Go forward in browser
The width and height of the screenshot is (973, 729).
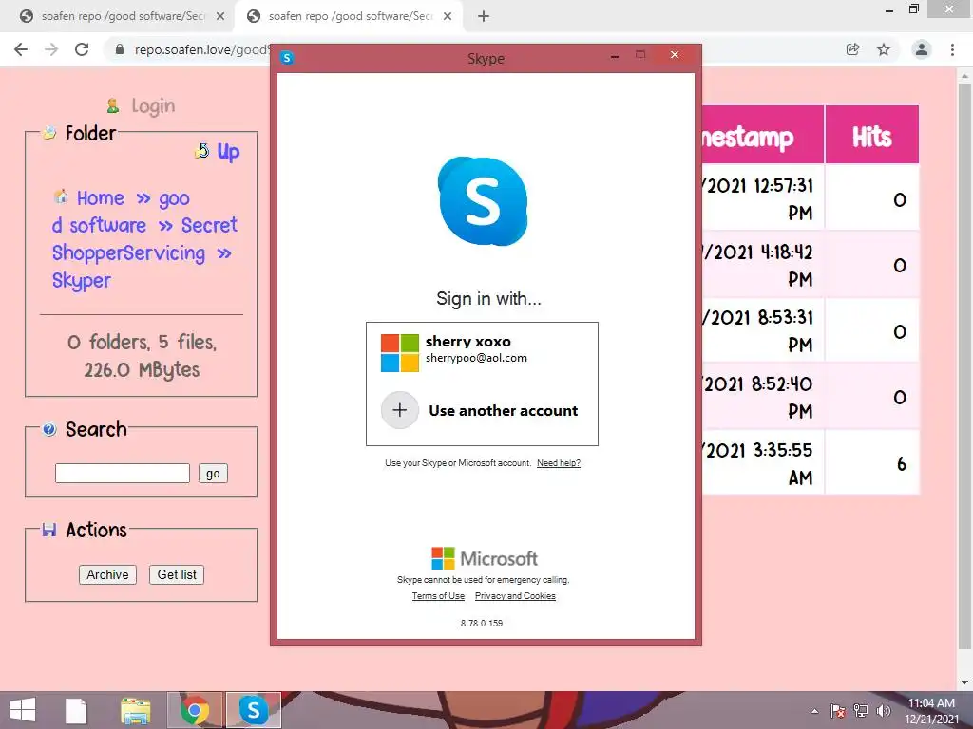click(x=51, y=49)
